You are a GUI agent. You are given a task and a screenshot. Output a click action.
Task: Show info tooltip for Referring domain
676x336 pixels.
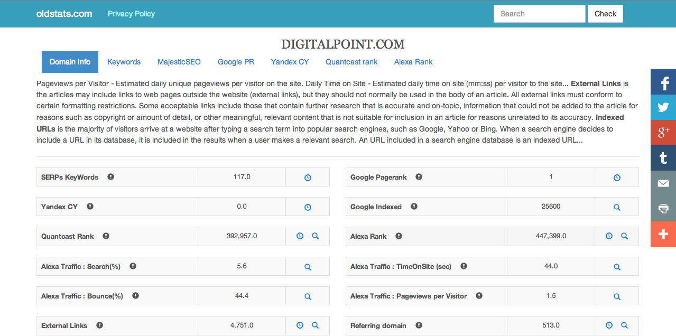(419, 325)
